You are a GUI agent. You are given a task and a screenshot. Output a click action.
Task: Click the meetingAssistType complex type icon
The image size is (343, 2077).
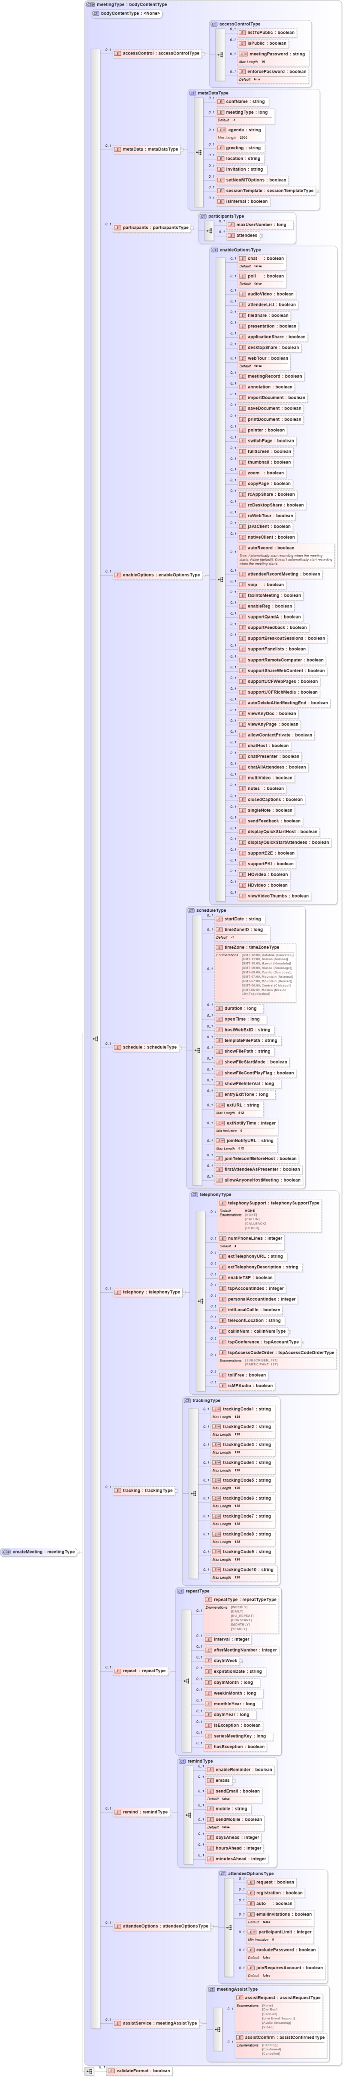coord(211,1989)
